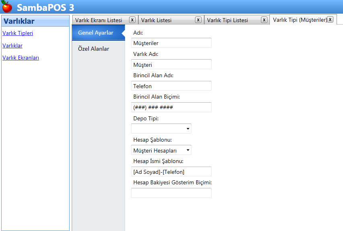
Task: Close the Varlık Ekranı Listesi tab
Action: (132, 20)
